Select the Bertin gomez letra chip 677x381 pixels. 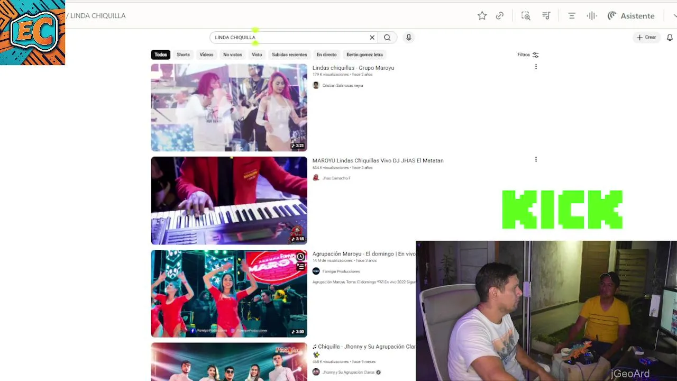click(364, 55)
